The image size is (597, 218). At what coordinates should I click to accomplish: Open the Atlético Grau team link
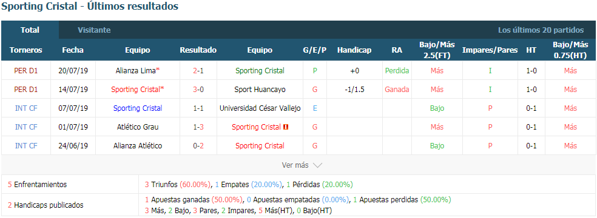(x=138, y=127)
